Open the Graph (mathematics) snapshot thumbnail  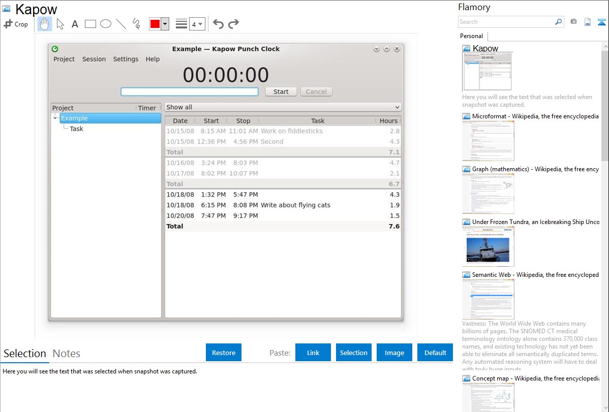tap(488, 194)
